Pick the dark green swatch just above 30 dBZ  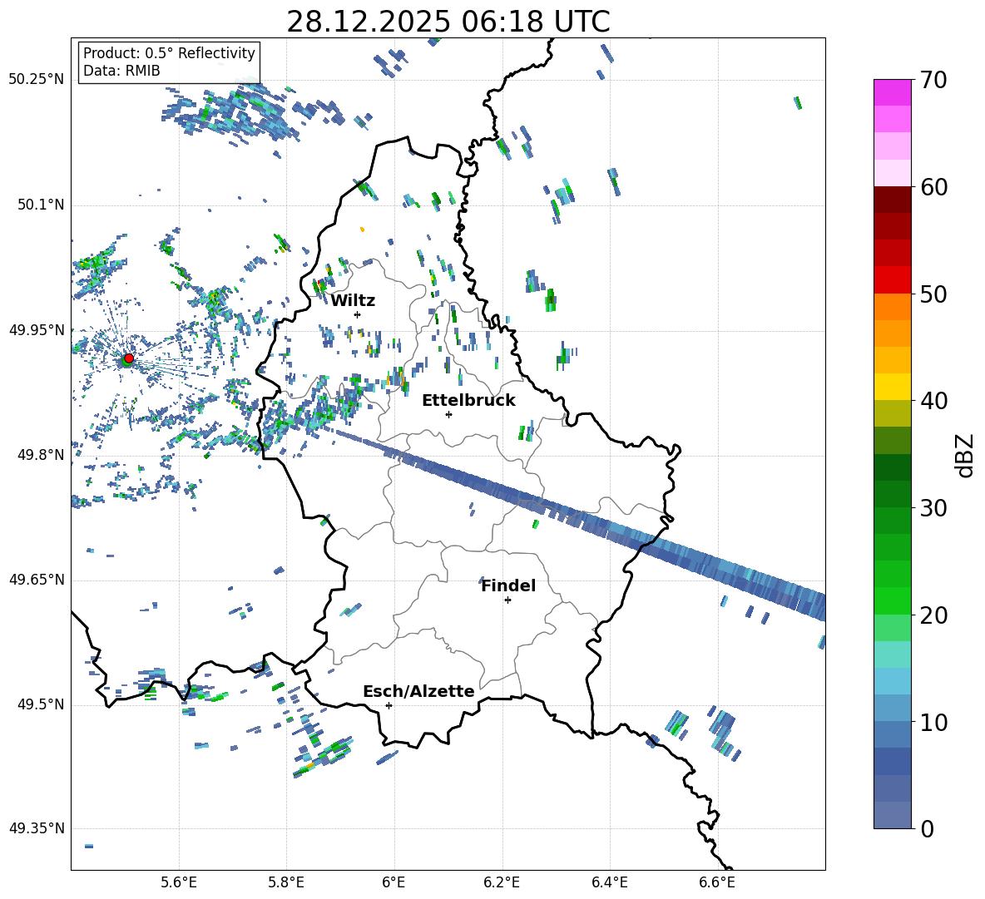[893, 493]
